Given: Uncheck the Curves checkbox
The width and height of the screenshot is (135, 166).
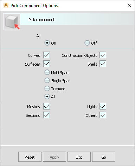Looking at the screenshot, I should (x=46, y=55).
